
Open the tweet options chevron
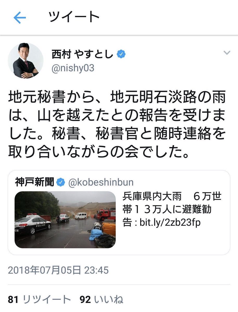point(227,53)
